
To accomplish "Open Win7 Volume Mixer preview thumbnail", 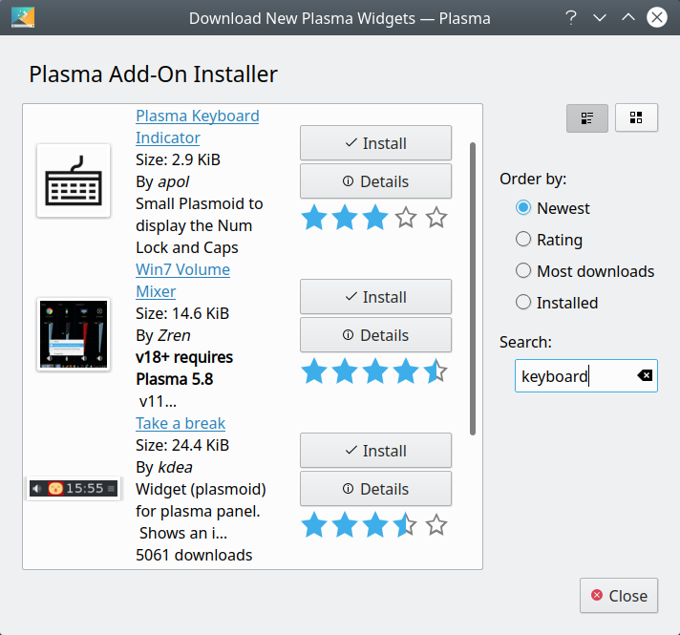I will click(74, 334).
